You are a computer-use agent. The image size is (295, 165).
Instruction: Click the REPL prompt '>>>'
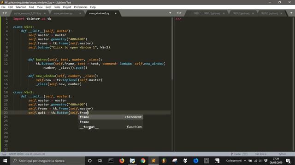click(x=178, y=19)
